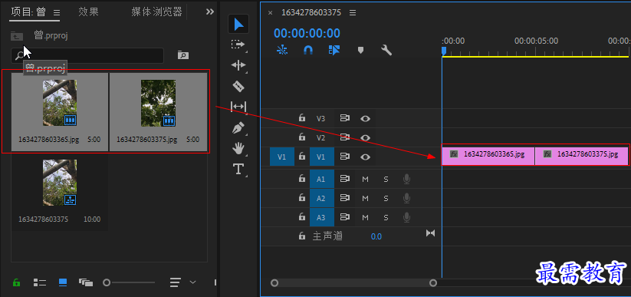Enable voice-over record on A3

406,218
